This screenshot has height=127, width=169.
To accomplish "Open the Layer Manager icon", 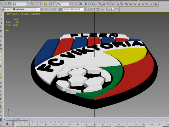I will 1,9.
